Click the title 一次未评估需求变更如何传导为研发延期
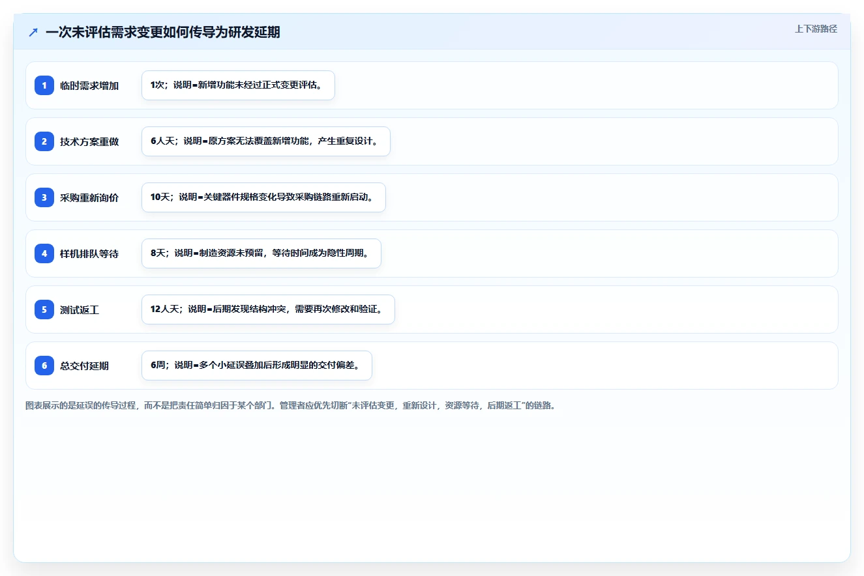 click(163, 33)
